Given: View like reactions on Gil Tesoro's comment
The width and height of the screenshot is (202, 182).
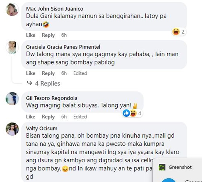Looking at the screenshot, I should 126,113.
